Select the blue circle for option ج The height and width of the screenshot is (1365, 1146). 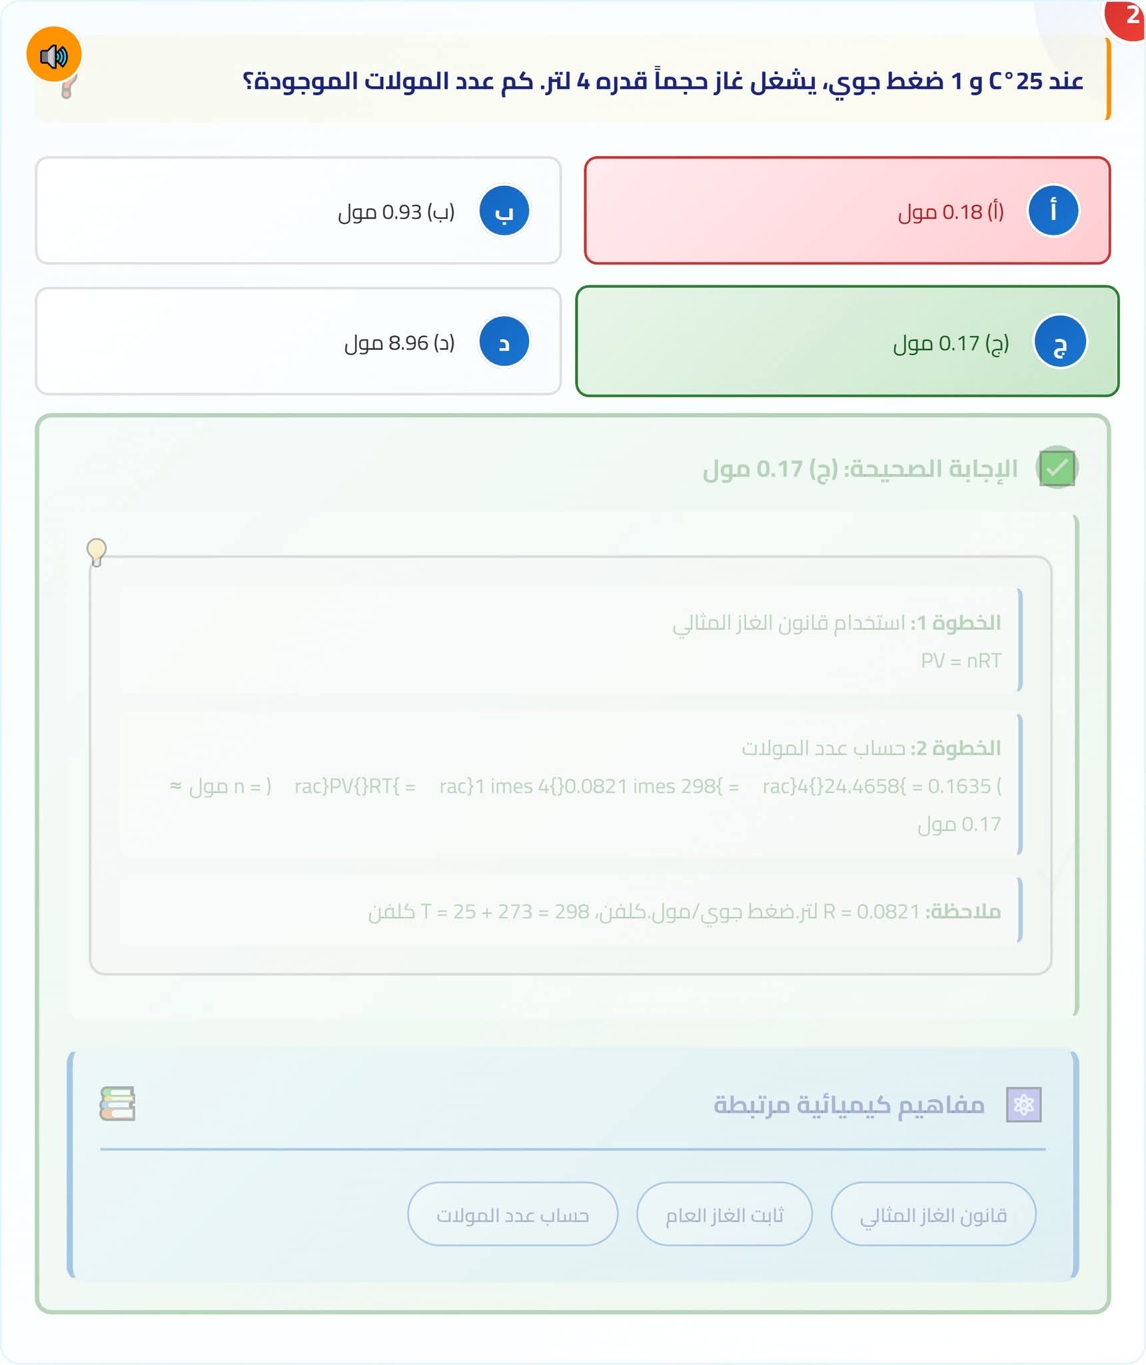point(1059,342)
